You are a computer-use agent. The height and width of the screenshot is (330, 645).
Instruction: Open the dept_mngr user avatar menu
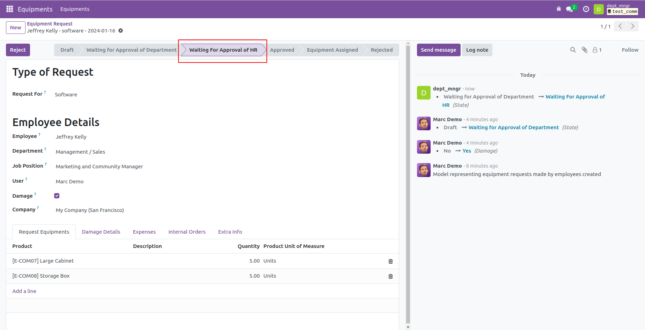pyautogui.click(x=599, y=9)
